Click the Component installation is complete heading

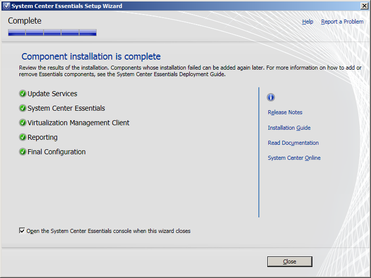point(91,57)
